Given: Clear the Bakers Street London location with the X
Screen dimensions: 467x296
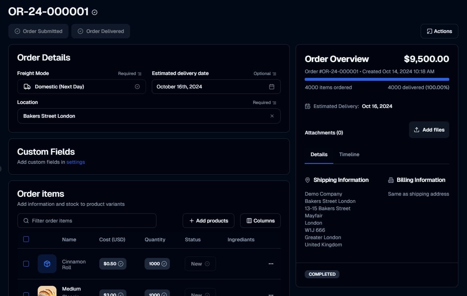Looking at the screenshot, I should pos(272,116).
